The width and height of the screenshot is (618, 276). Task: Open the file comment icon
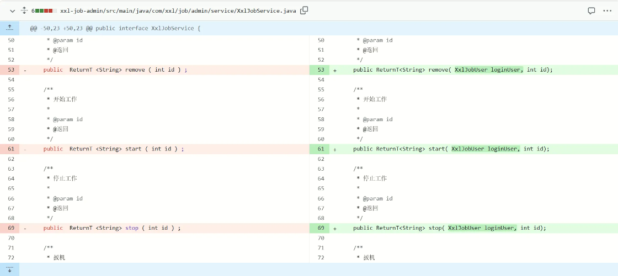pyautogui.click(x=591, y=10)
